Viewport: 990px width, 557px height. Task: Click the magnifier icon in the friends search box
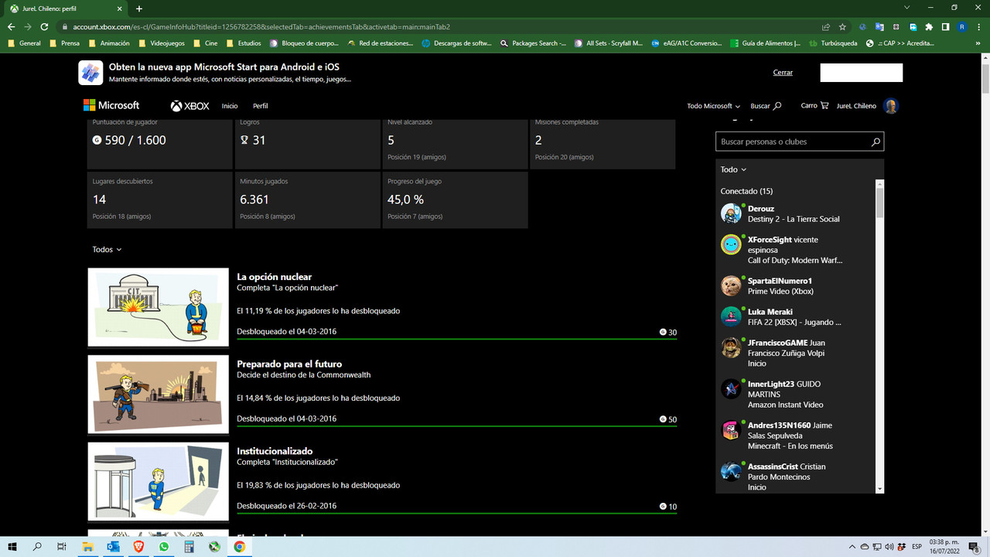(876, 142)
